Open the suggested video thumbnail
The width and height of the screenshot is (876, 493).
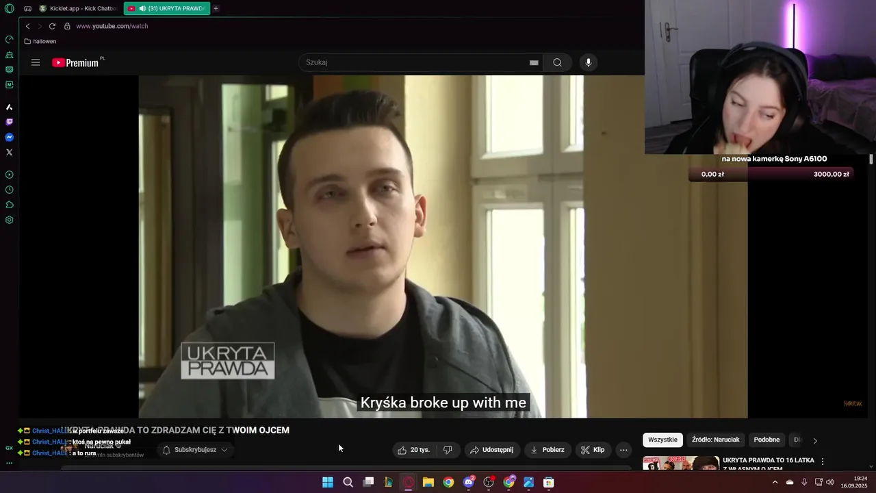pyautogui.click(x=681, y=464)
